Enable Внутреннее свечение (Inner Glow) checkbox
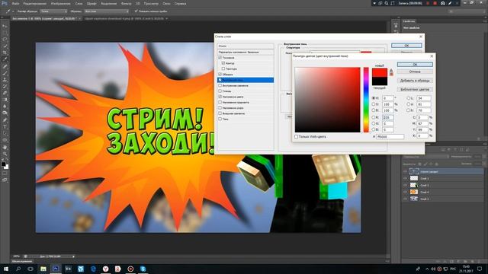Image resolution: width=488 pixels, height=274 pixels. (x=220, y=85)
